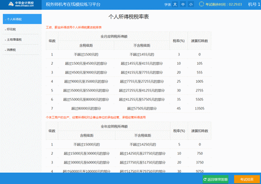
Task: Click cell 超过55000元至80000元的部分
Action: [x=86, y=99]
